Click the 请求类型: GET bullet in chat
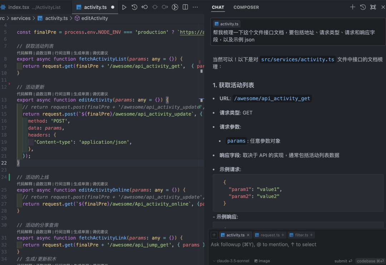Viewport: 386px width, 265px height. pos(236,113)
